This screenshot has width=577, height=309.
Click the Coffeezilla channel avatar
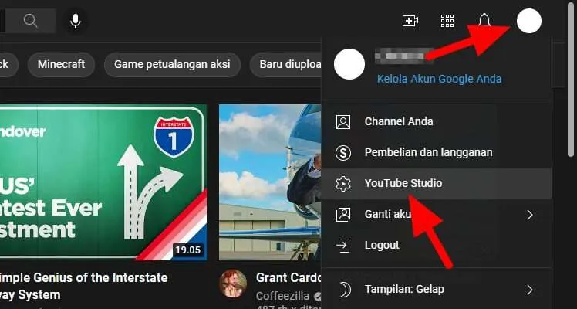[x=233, y=284]
